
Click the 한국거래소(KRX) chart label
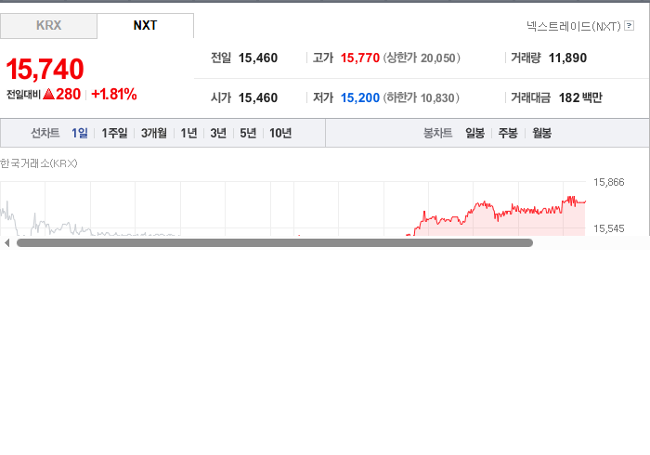(x=39, y=163)
